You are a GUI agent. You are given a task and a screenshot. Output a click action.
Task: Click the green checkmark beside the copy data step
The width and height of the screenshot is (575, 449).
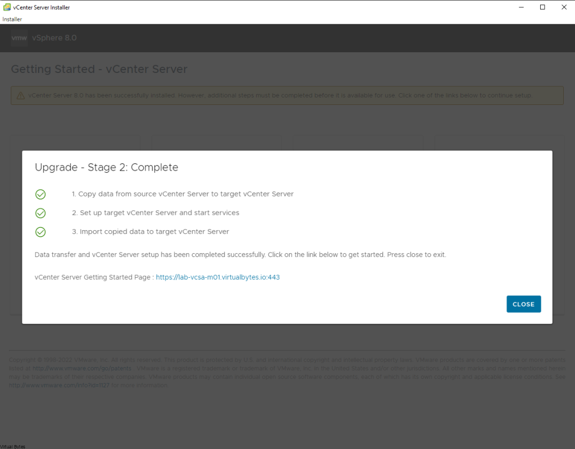pyautogui.click(x=40, y=194)
